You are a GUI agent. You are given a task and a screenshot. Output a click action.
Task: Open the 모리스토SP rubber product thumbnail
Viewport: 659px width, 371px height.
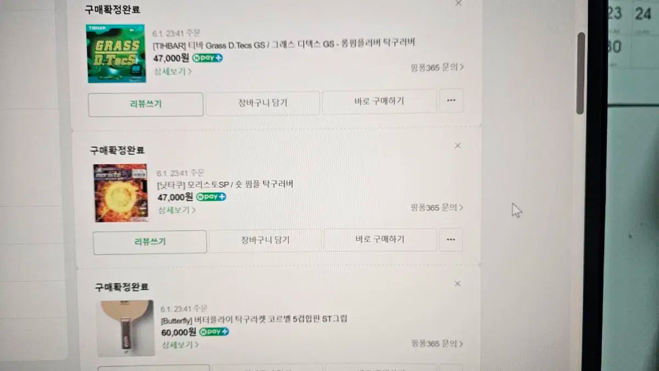[x=121, y=193]
